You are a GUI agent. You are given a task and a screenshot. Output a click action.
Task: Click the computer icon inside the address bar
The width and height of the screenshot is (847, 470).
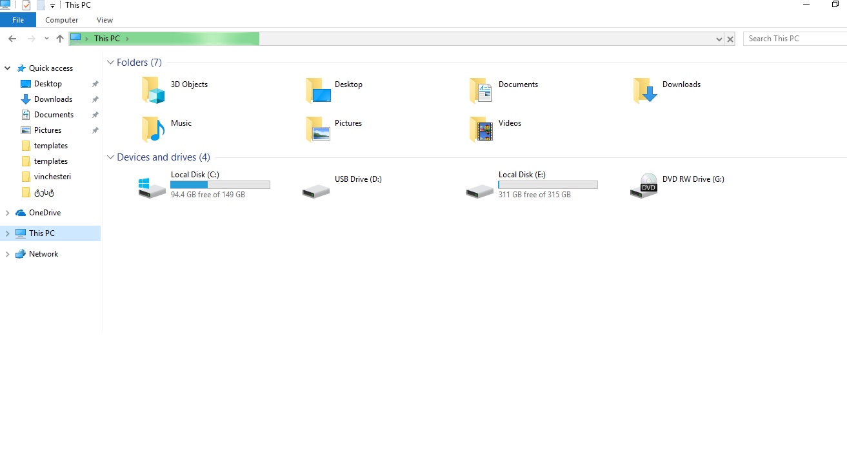coord(75,39)
